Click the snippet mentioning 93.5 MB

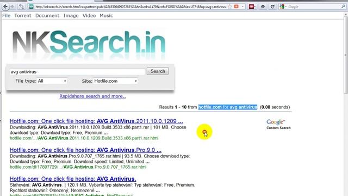coord(100,159)
